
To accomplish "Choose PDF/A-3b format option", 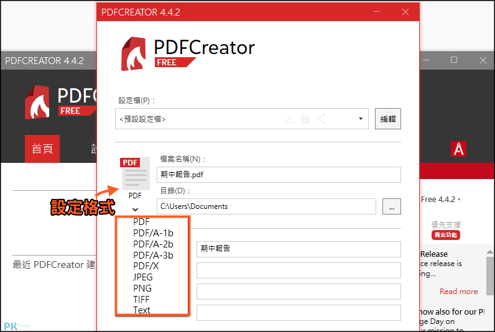I will (153, 255).
